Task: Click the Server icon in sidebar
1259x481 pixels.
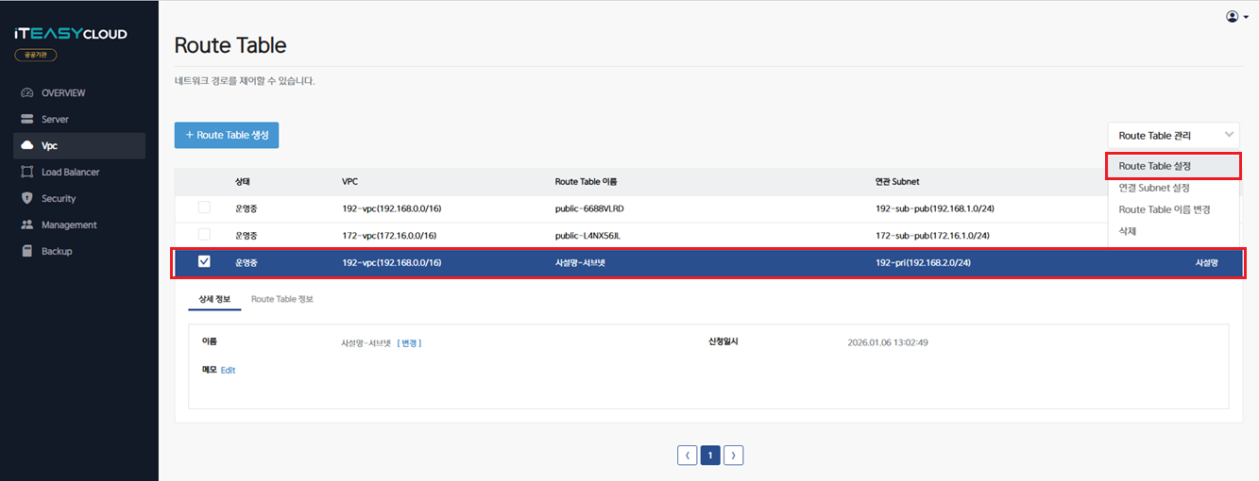Action: click(x=26, y=120)
